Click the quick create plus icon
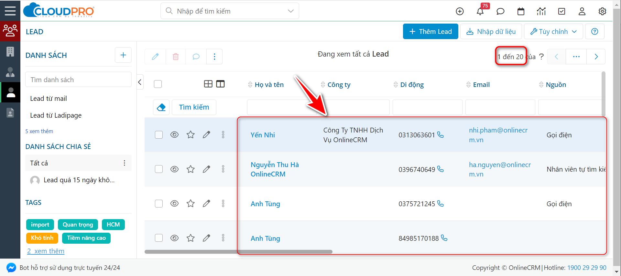 pos(460,11)
